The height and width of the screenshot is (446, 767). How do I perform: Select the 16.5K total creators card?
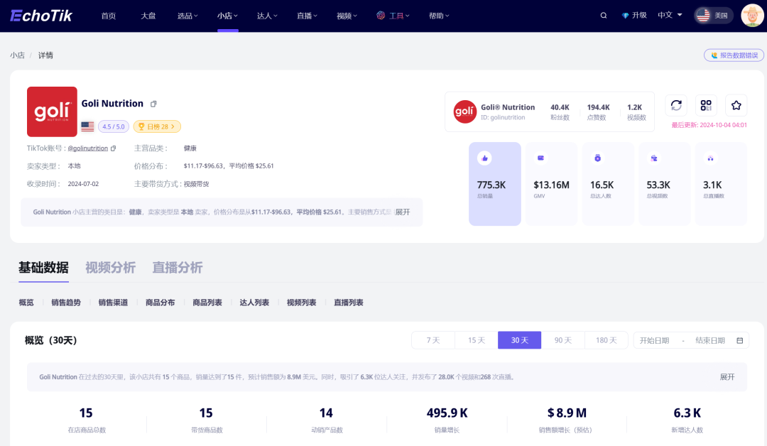click(608, 184)
